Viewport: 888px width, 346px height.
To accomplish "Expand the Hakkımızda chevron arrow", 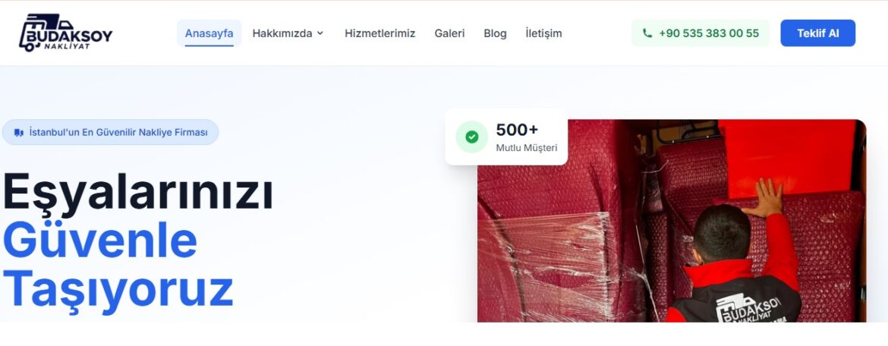I will 320,33.
